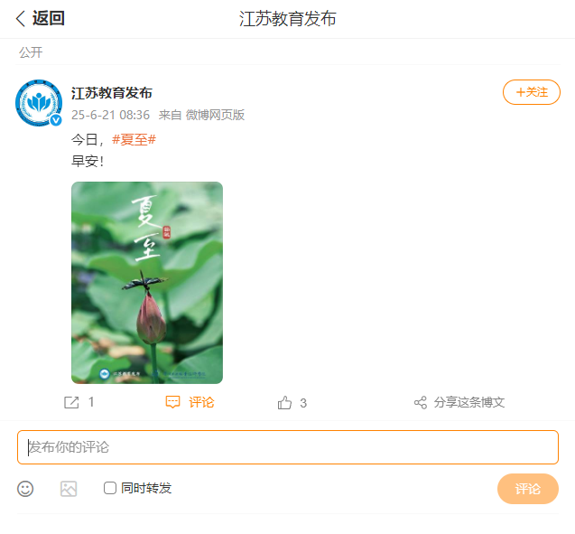This screenshot has height=534, width=575.
Task: Enable the 同时转发 checkbox
Action: coord(110,488)
